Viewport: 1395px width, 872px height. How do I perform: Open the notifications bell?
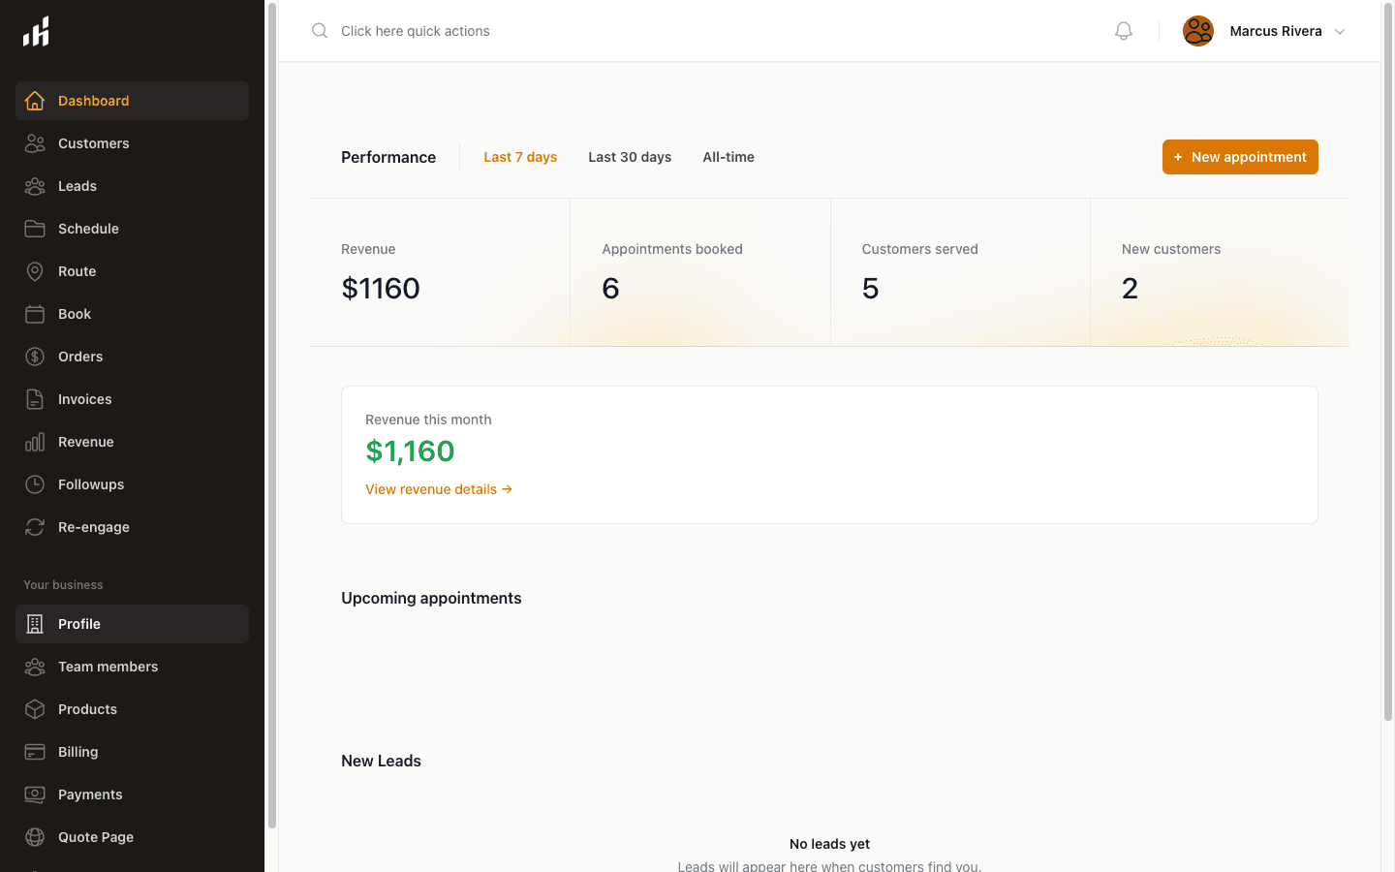(1123, 30)
